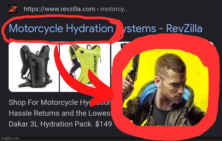Image resolution: width=222 pixels, height=141 pixels.
Task: Click the 'Dakar 3L Hydration Pack. $149' text
Action: tap(60, 124)
